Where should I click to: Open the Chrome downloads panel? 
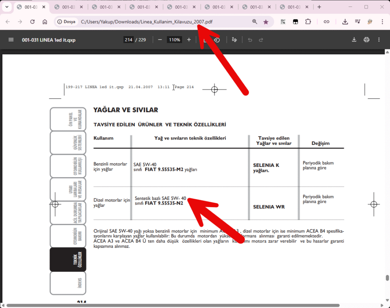(x=345, y=22)
